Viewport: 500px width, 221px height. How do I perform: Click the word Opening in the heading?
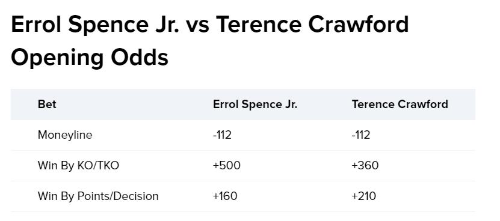tap(57, 58)
